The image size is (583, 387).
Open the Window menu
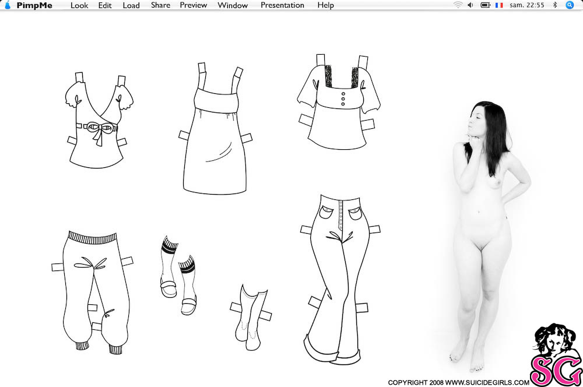point(233,5)
